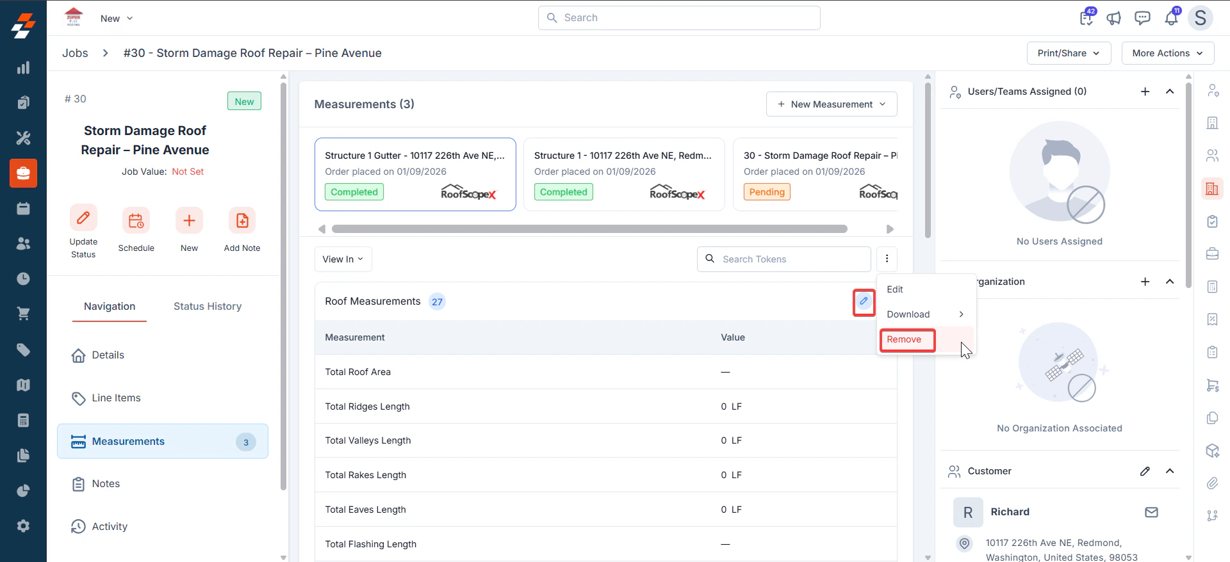Open the user avatar S profile menu
This screenshot has height=562, width=1230.
pos(1201,18)
